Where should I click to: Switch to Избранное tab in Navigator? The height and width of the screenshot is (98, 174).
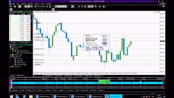pos(20,75)
